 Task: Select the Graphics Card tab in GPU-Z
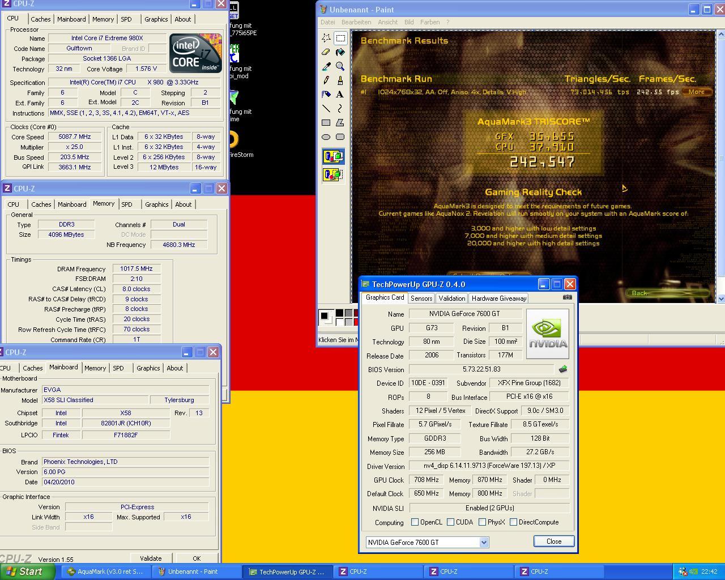pyautogui.click(x=385, y=297)
